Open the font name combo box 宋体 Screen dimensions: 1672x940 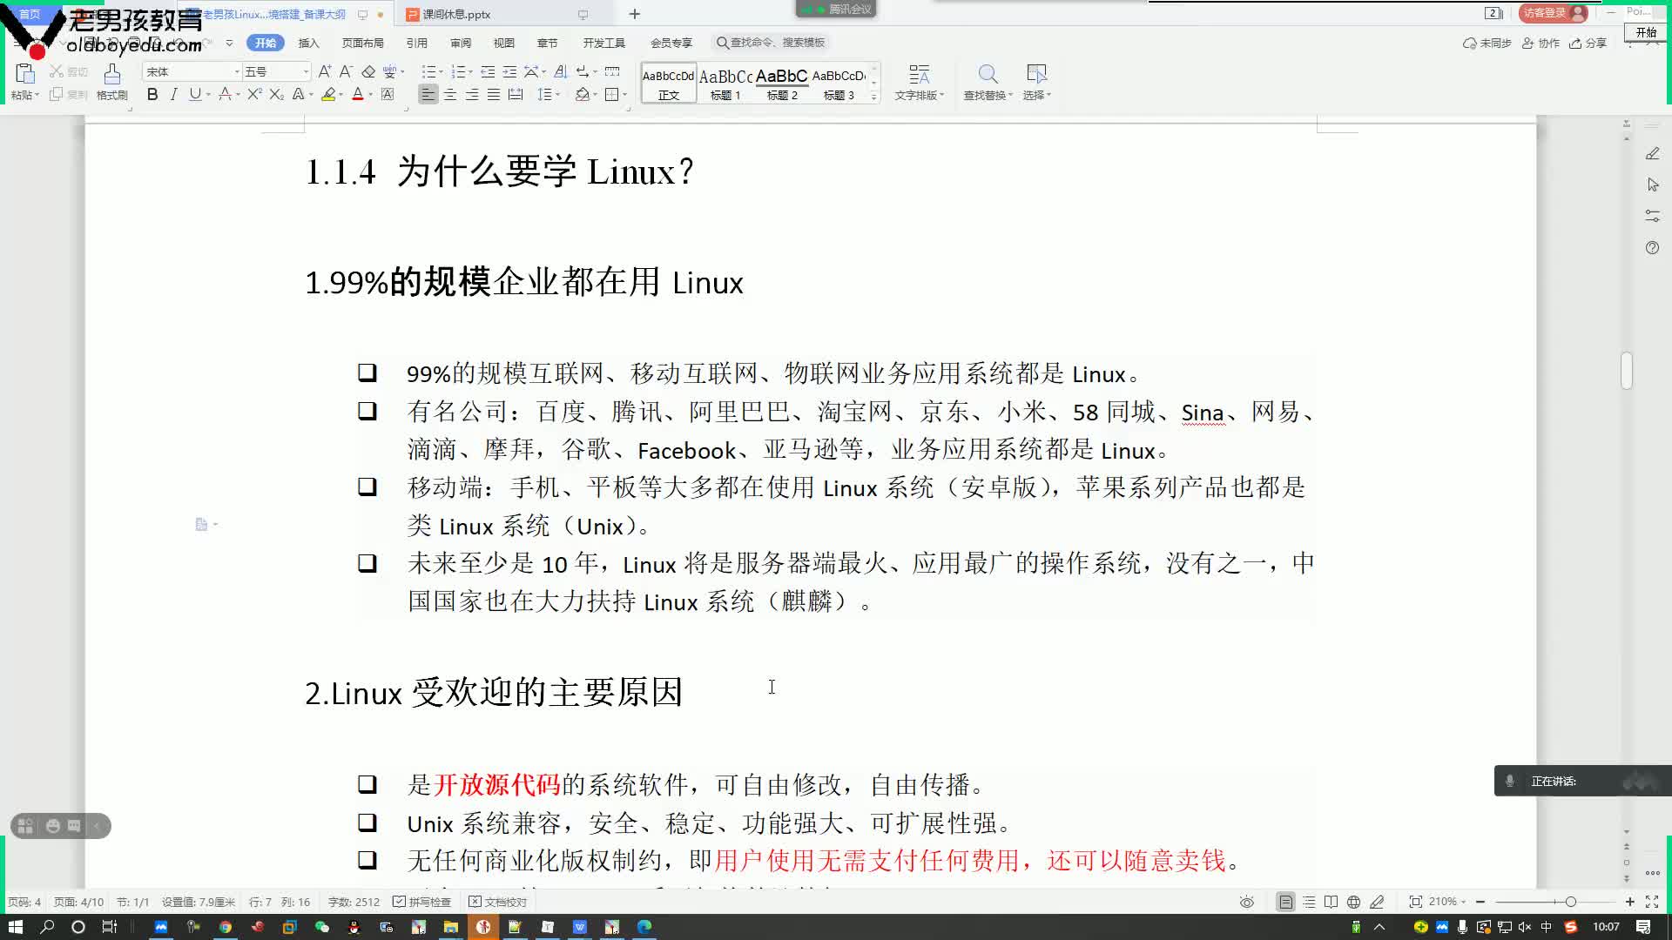pos(192,71)
